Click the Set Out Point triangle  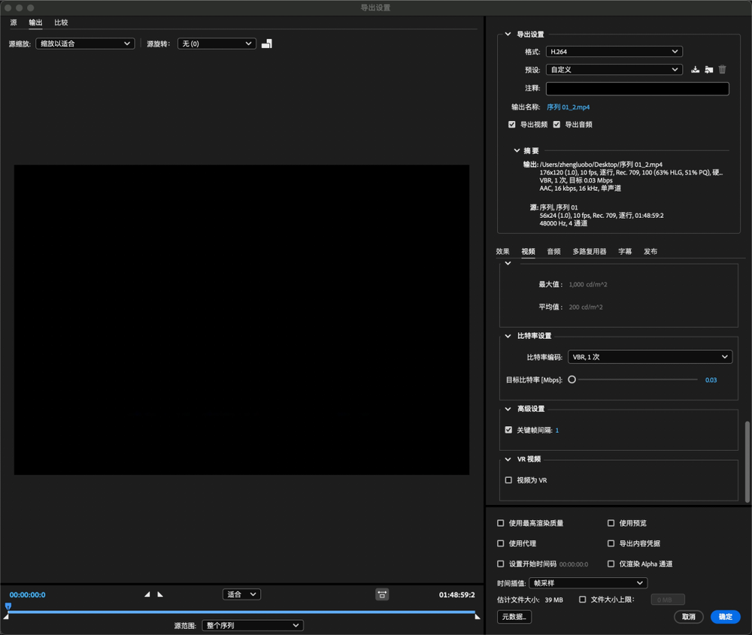159,594
